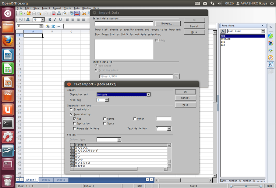Viewport: 276px width, 188px height.
Task: Click the equals Function icon
Action: 59,26
